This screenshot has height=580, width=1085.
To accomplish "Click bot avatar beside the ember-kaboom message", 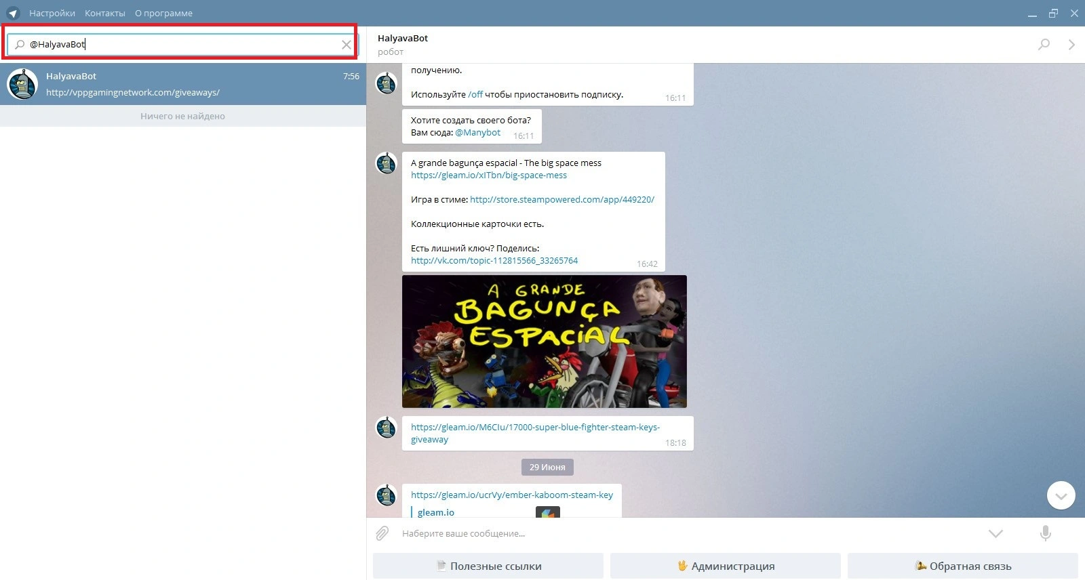I will pyautogui.click(x=387, y=495).
